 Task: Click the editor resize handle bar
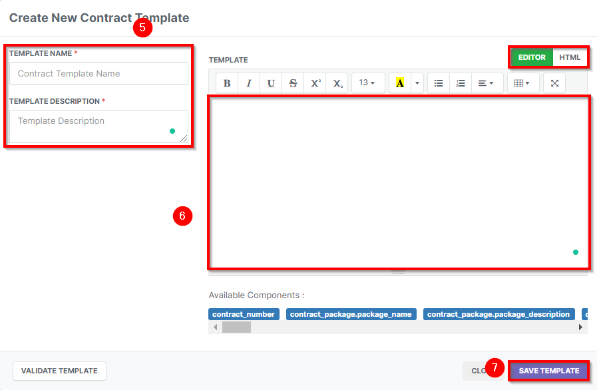(398, 272)
